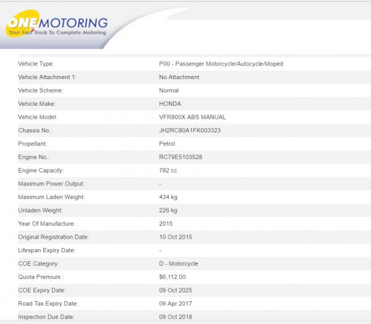Select the 'Quota Premium :' label
Viewport: 371px width, 324px height.
tap(41, 277)
